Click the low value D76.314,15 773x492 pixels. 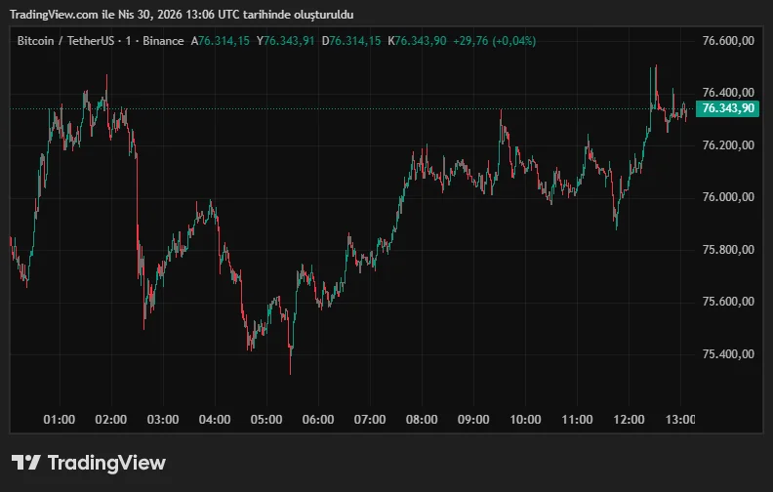coord(351,41)
